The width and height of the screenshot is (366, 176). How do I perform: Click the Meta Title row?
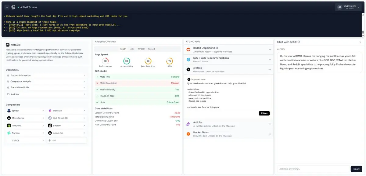pyautogui.click(x=137, y=77)
